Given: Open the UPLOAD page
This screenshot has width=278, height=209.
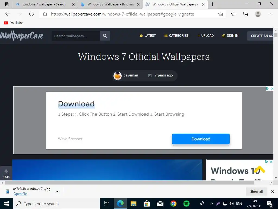Looking at the screenshot, I should point(206,36).
